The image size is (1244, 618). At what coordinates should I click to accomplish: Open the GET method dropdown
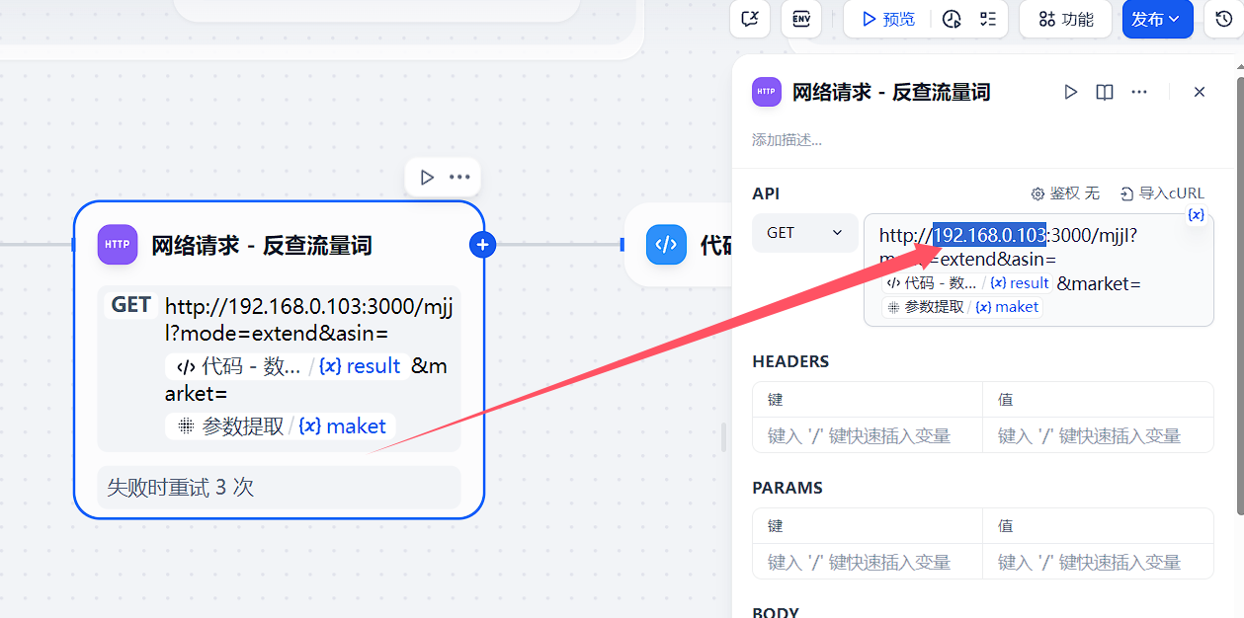click(x=805, y=233)
